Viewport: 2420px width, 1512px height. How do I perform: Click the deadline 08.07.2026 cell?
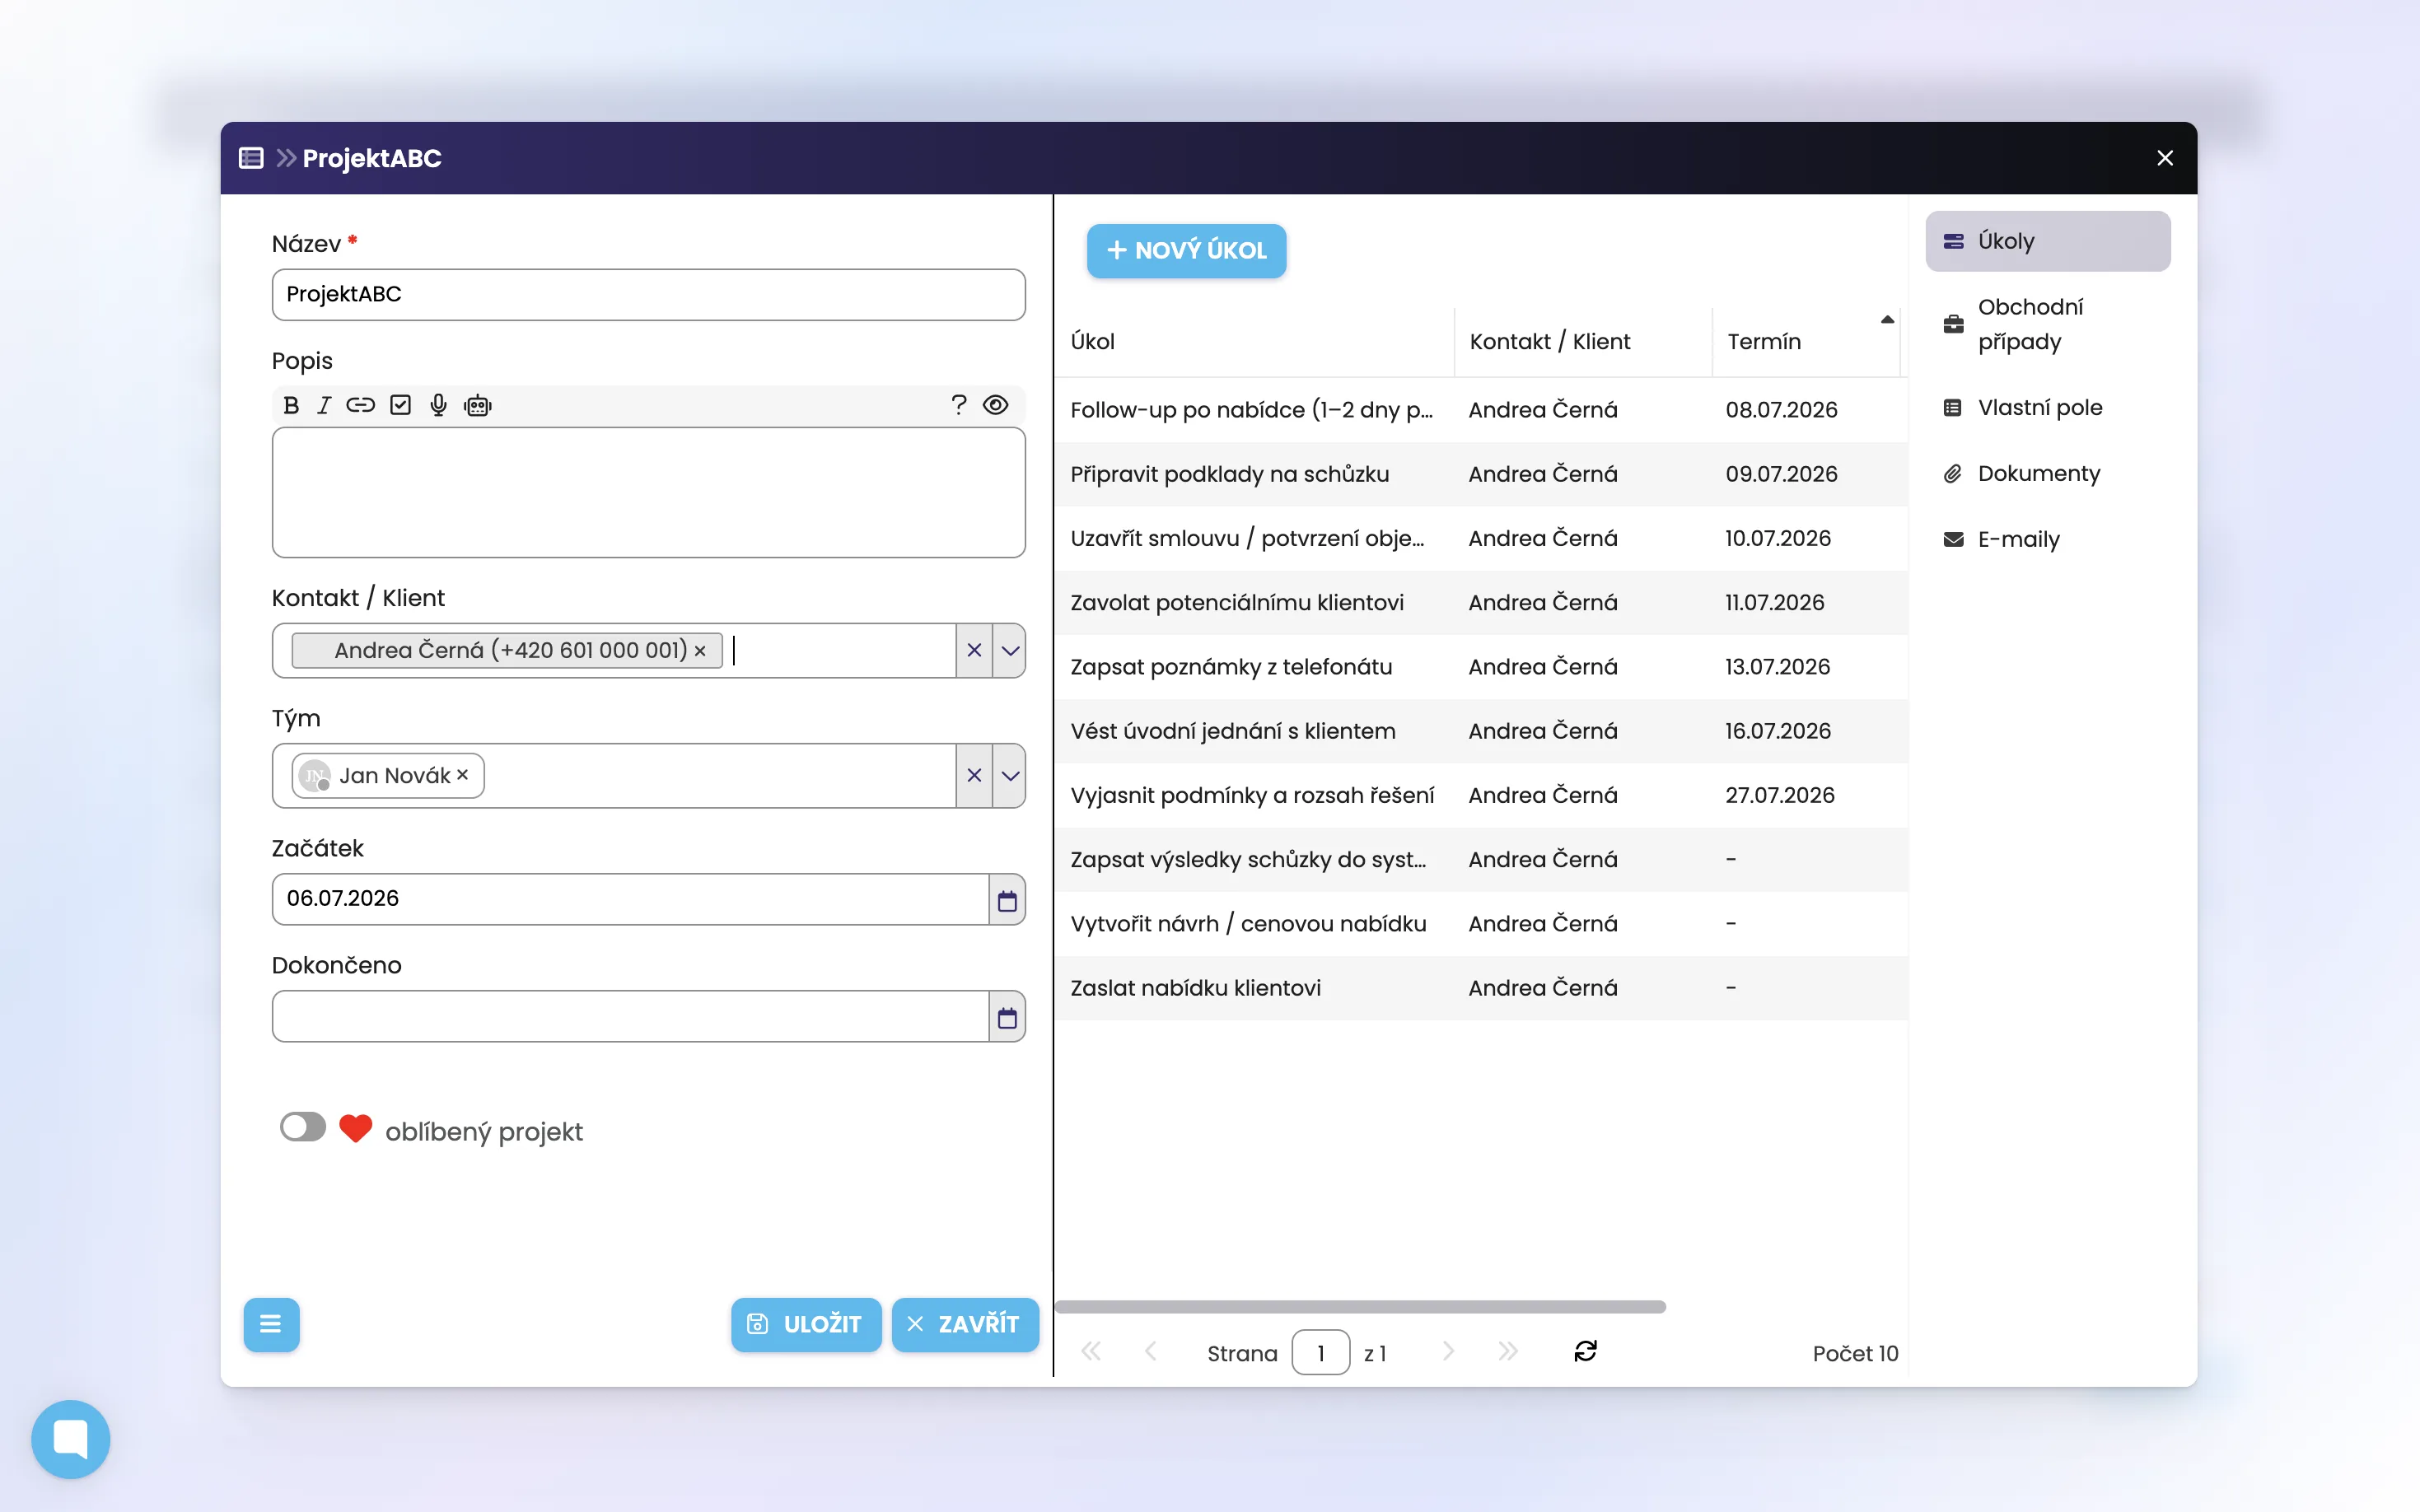click(x=1781, y=410)
